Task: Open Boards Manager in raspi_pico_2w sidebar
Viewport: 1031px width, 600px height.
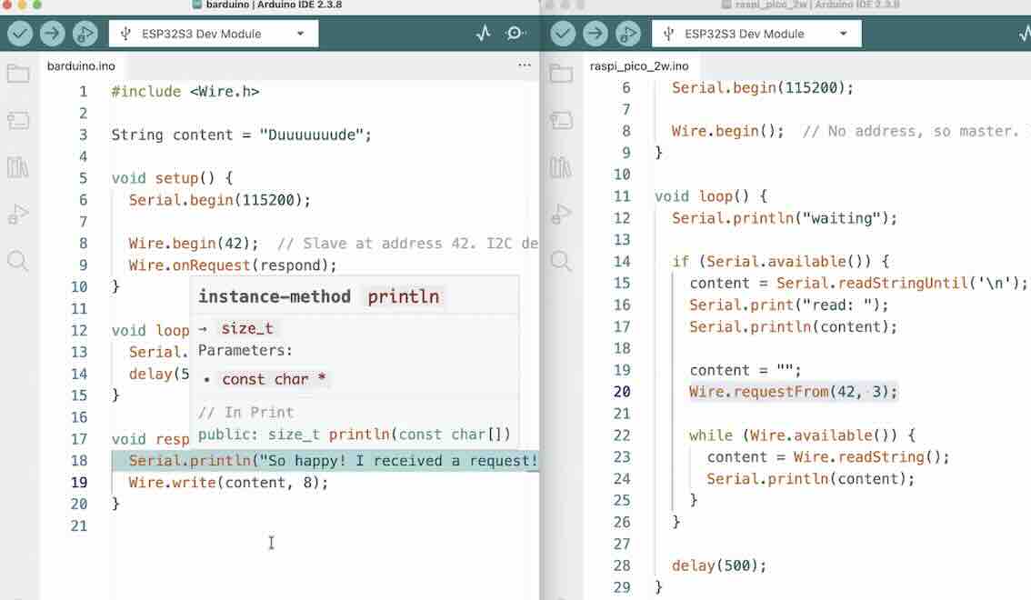Action: [x=561, y=120]
